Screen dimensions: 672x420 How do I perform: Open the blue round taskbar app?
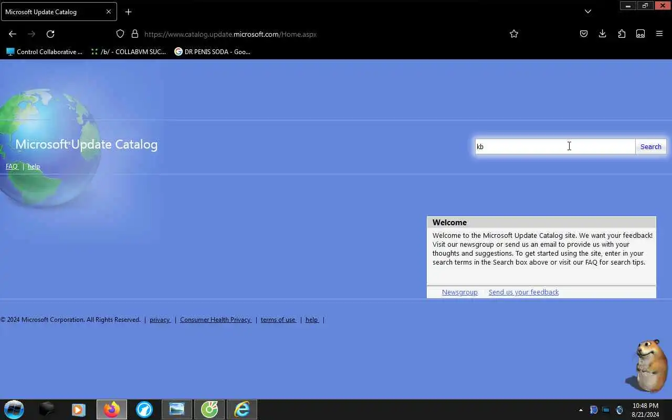(144, 409)
